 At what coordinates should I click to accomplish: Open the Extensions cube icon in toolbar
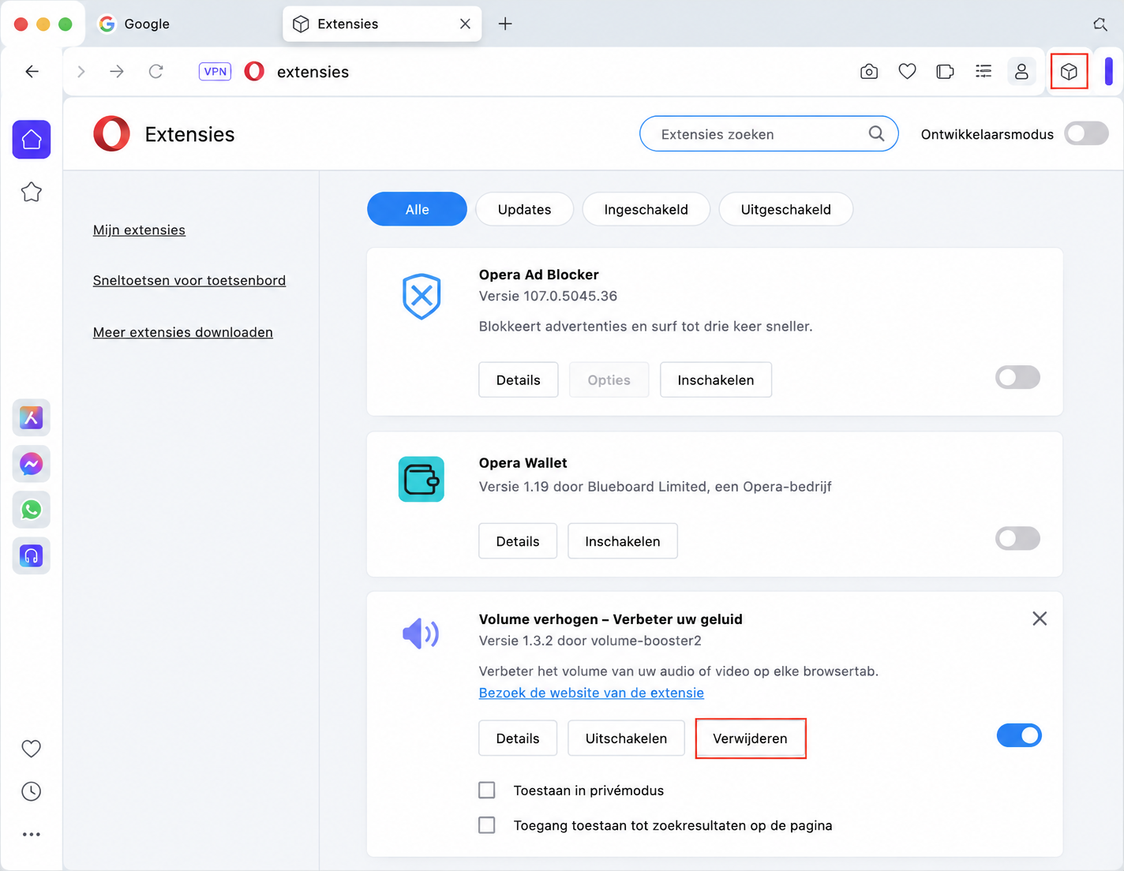click(x=1069, y=72)
